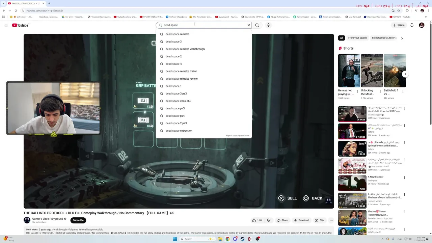Open the YouTube hamburger guide menu
Image resolution: width=432 pixels, height=243 pixels.
point(6,25)
